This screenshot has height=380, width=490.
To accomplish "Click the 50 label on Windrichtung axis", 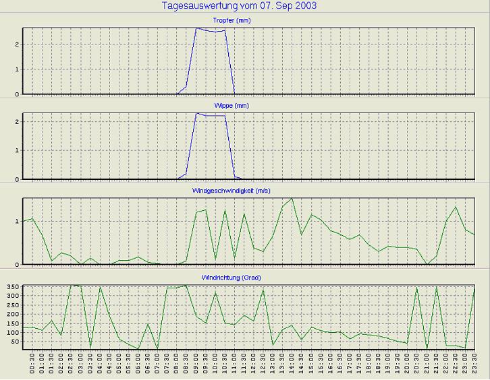I will (13, 342).
